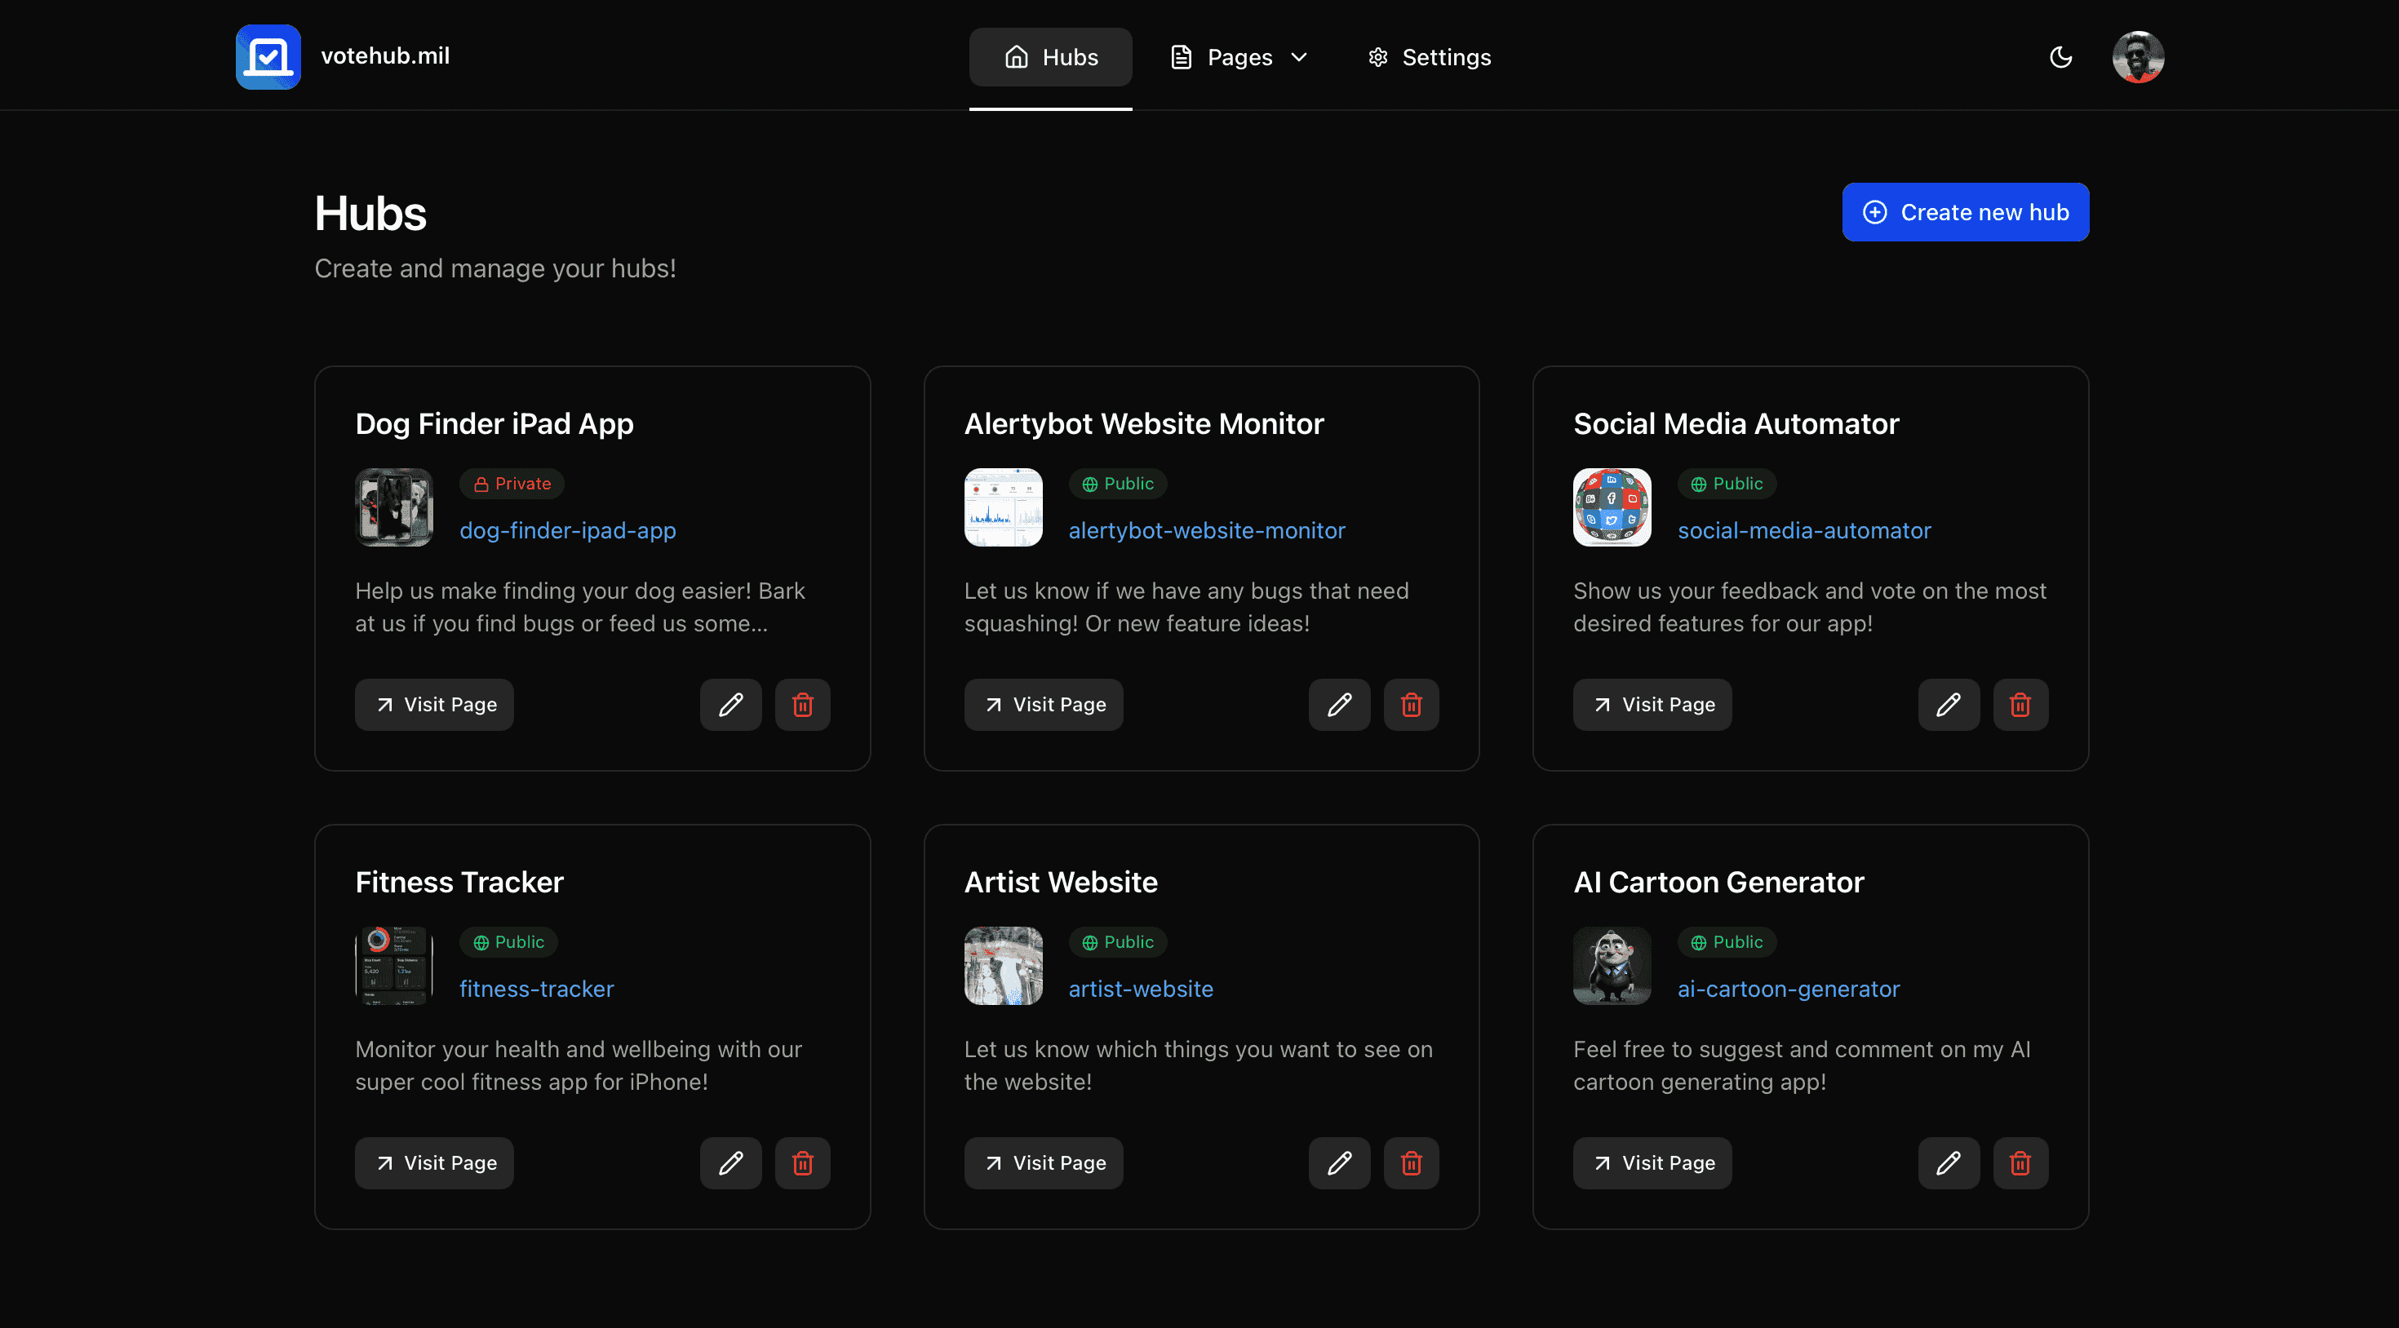Open the user avatar menu
Image resolution: width=2399 pixels, height=1328 pixels.
pos(2137,57)
